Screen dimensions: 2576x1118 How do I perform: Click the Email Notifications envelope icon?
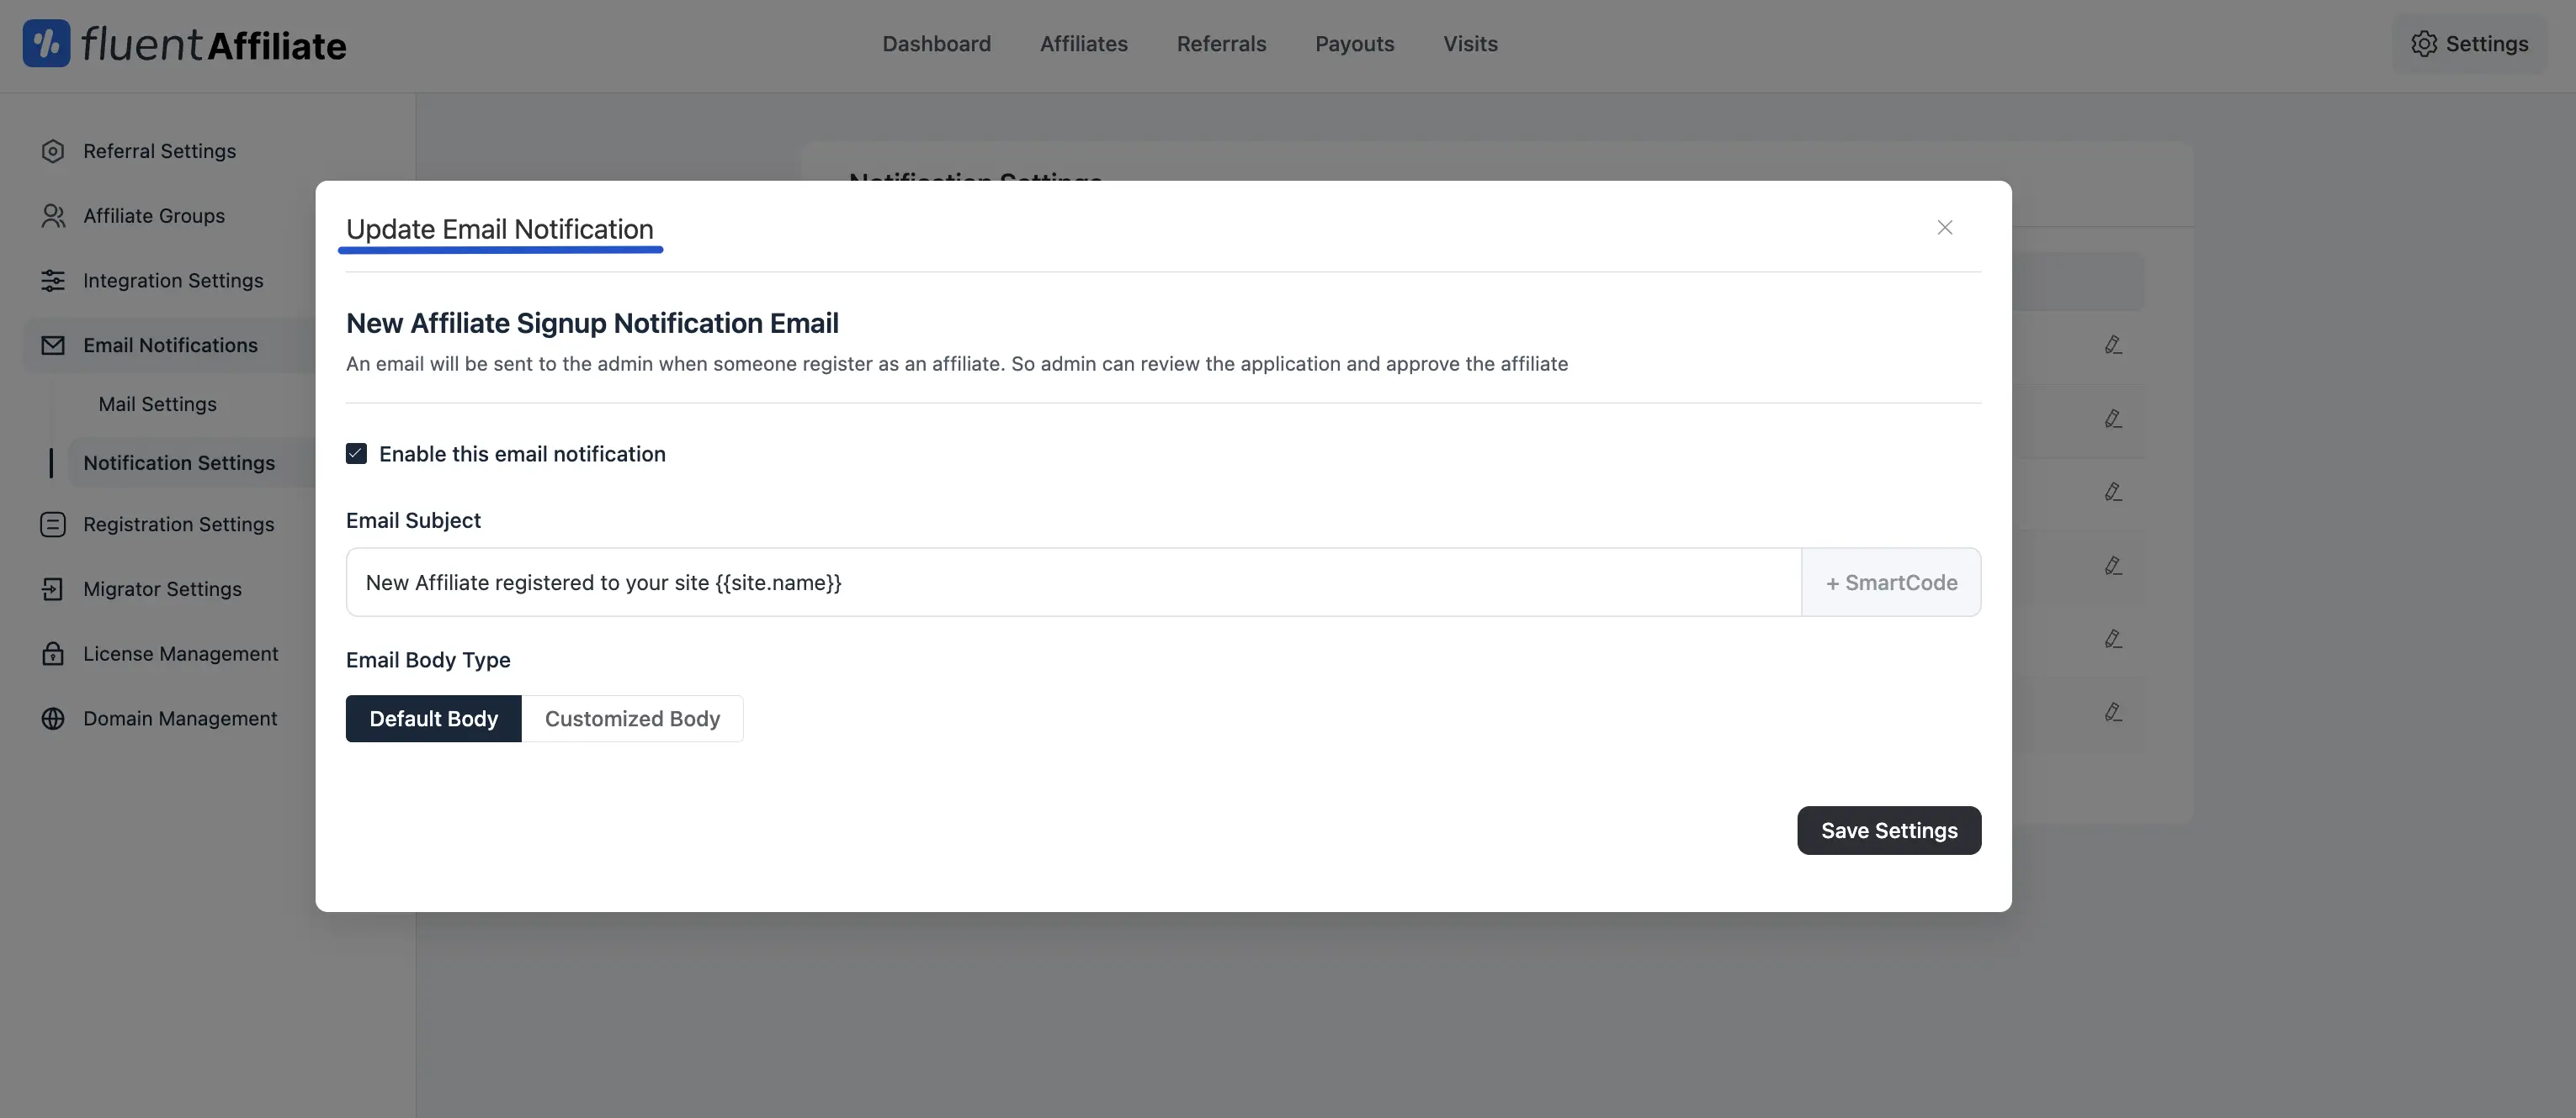[x=53, y=345]
